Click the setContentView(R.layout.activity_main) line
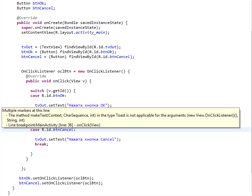252x196 pixels. (65, 32)
